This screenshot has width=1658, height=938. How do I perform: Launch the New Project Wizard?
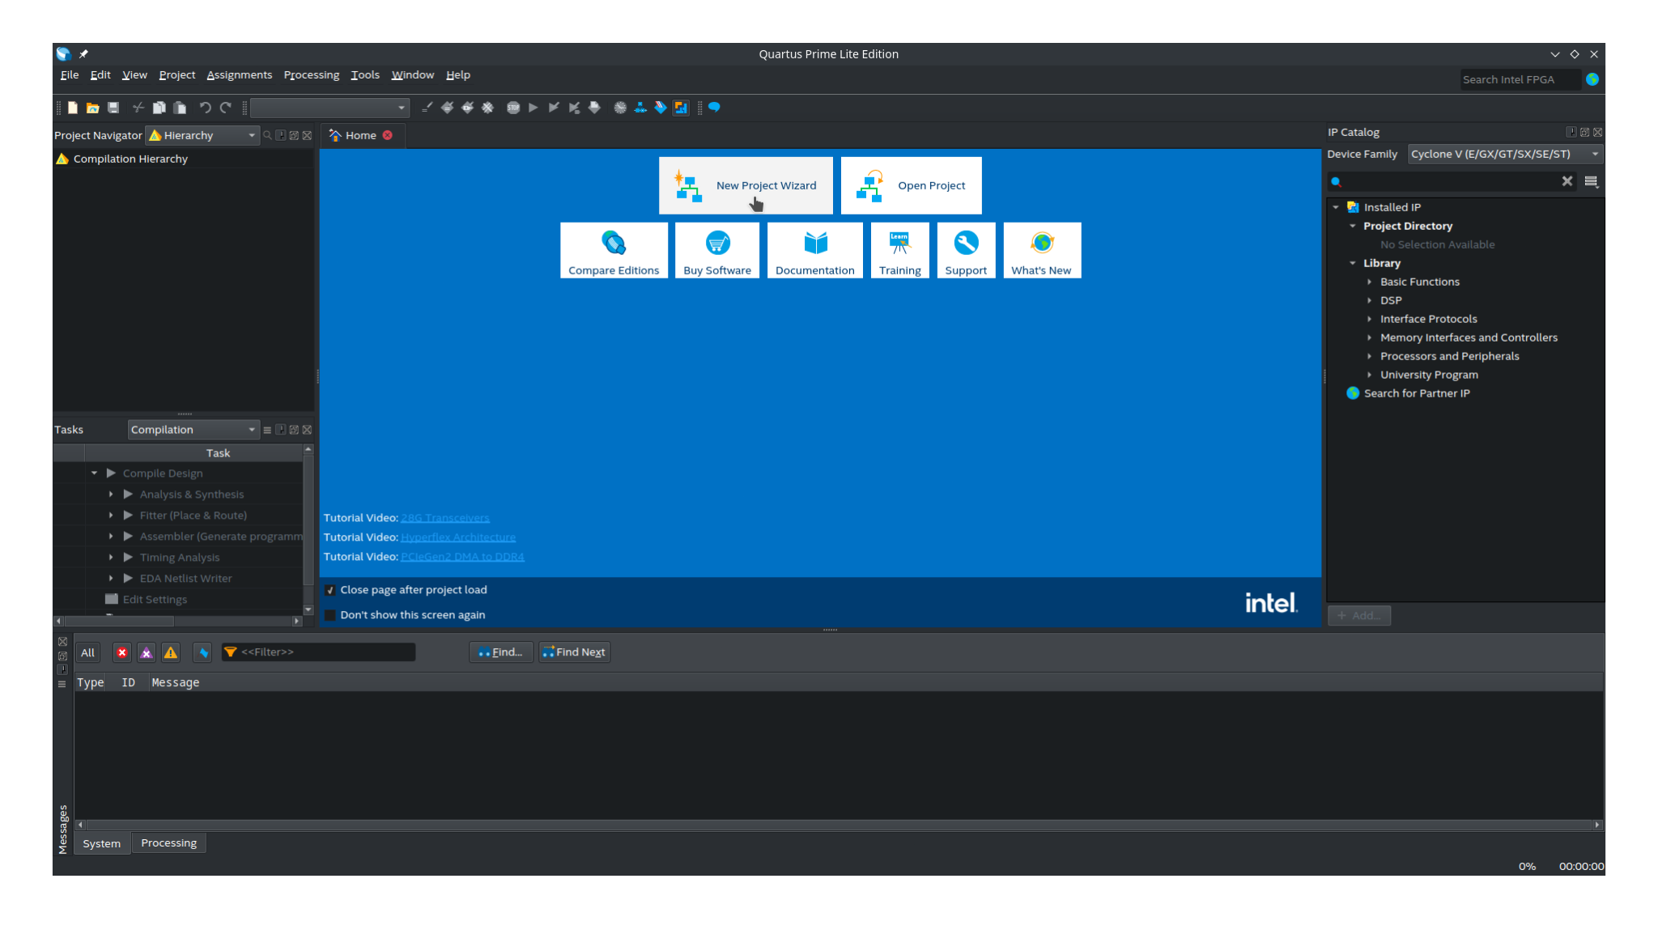746,185
